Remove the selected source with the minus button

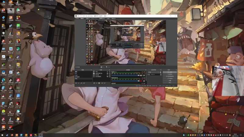coord(97,83)
